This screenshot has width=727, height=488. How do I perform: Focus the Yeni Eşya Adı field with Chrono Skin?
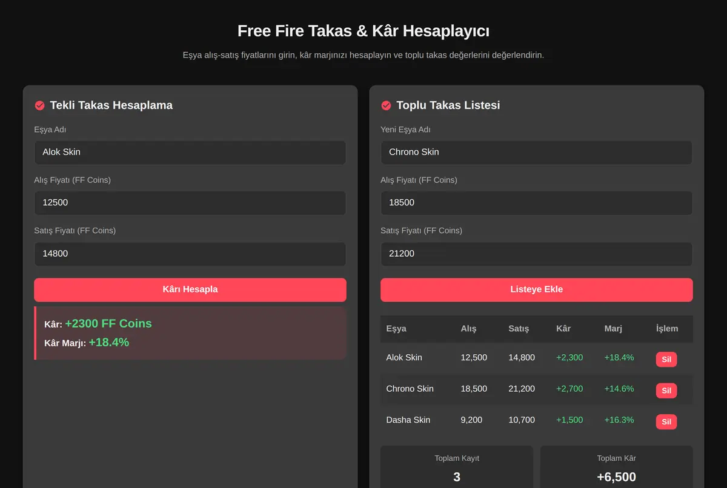tap(536, 153)
